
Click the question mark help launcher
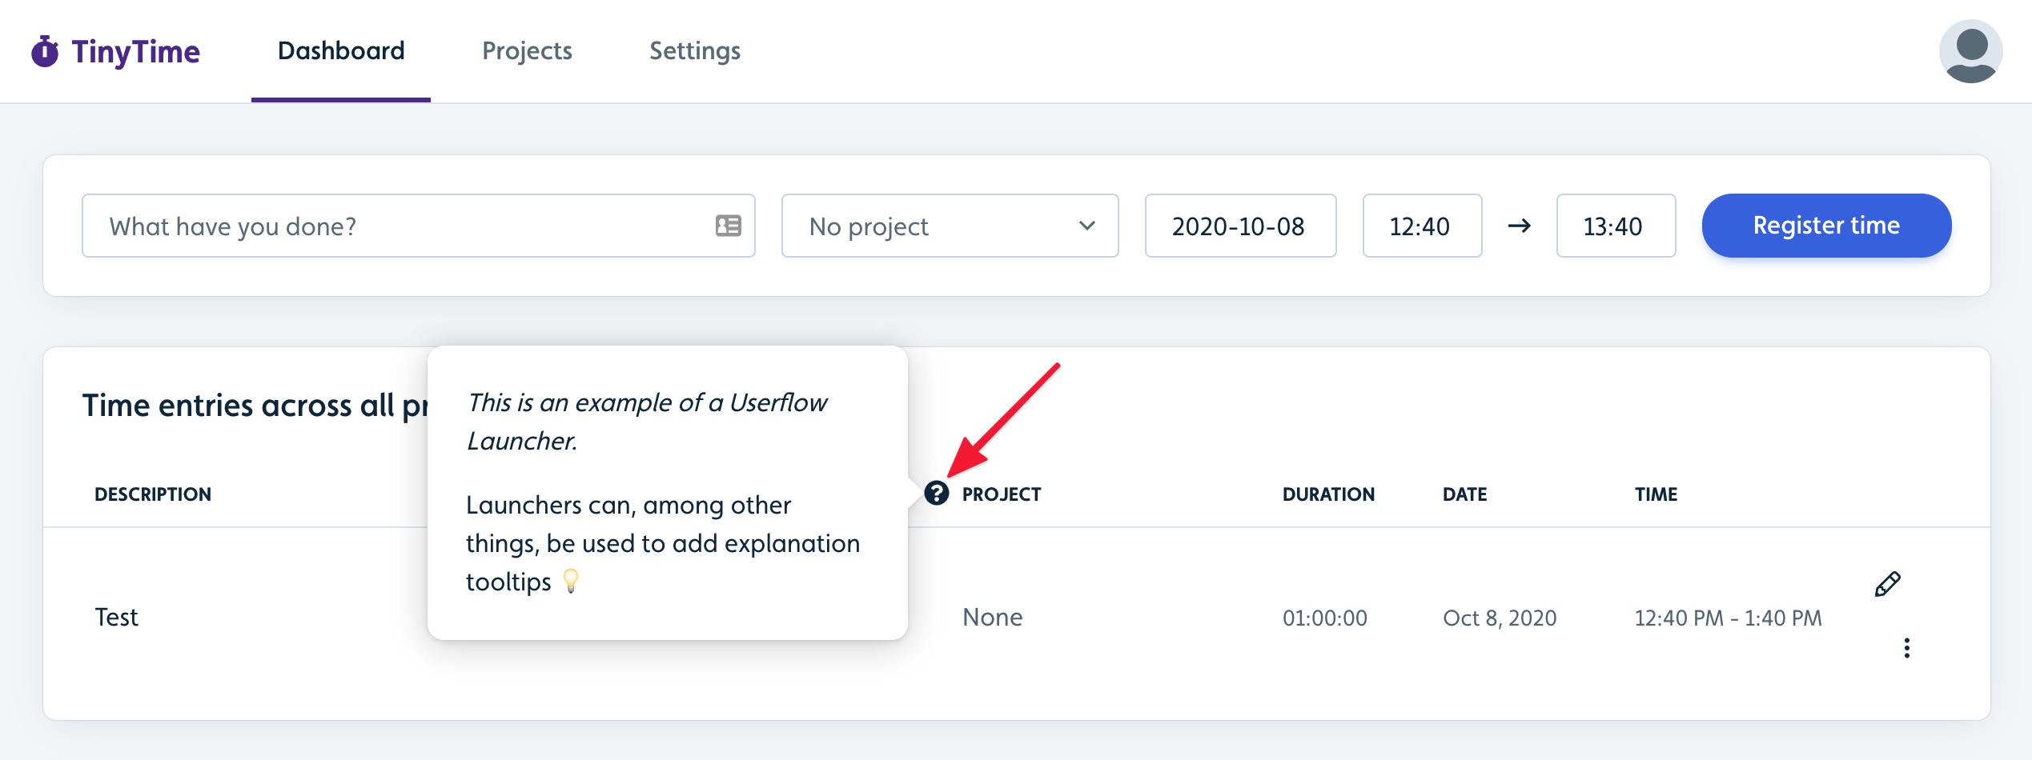click(936, 494)
